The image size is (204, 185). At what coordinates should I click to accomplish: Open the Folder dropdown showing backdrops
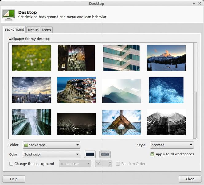click(52, 145)
